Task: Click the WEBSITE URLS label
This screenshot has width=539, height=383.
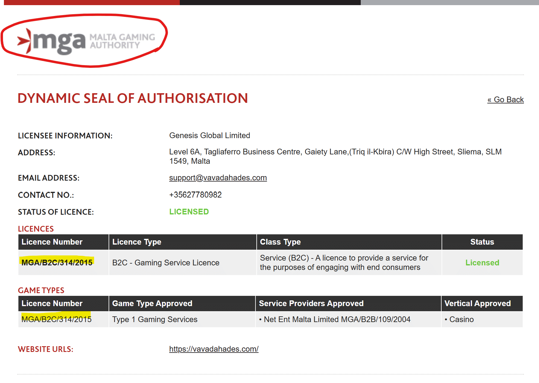Action: (46, 349)
